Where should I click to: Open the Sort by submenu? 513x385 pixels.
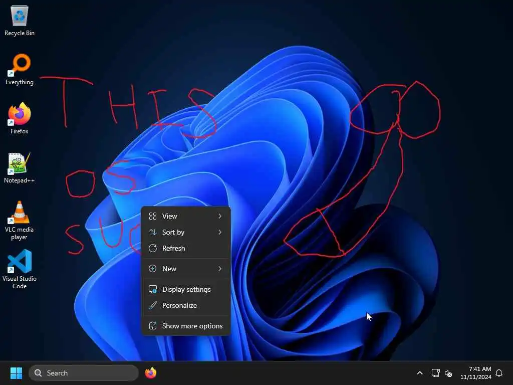point(186,232)
